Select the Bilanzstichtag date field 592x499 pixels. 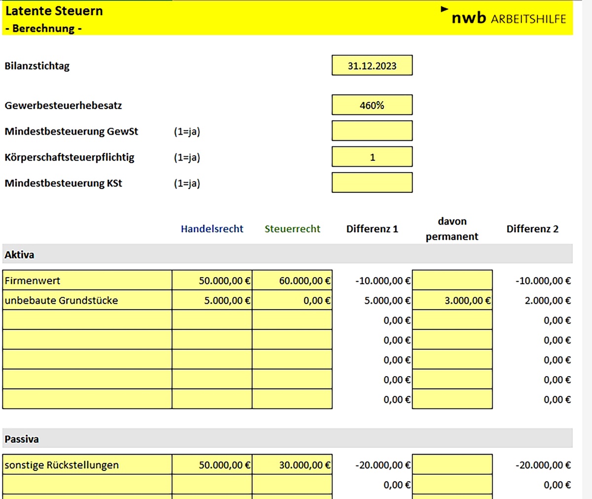[x=372, y=66]
